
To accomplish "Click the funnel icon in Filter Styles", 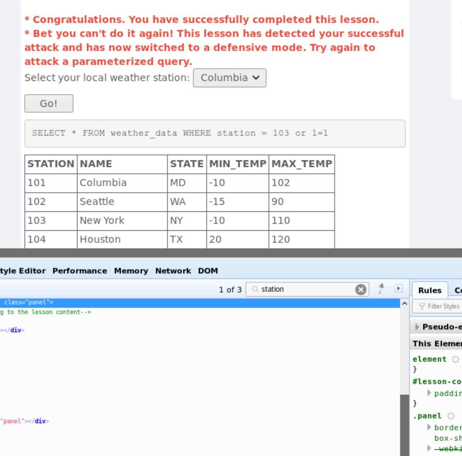I will click(422, 306).
